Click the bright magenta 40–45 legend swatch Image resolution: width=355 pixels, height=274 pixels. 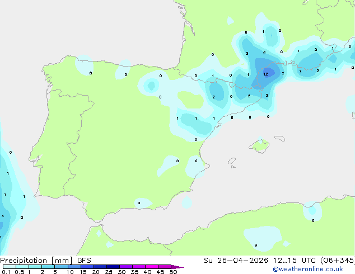coord(152,267)
